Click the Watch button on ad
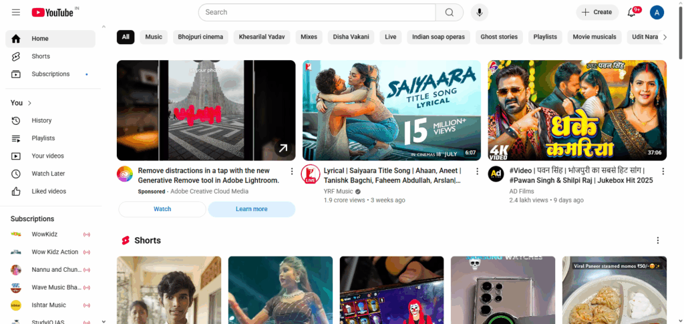 [x=162, y=209]
